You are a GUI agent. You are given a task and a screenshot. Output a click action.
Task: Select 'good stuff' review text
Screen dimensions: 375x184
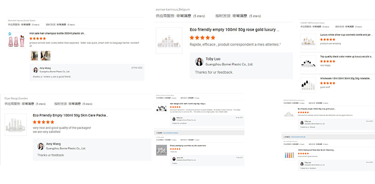(x=325, y=87)
